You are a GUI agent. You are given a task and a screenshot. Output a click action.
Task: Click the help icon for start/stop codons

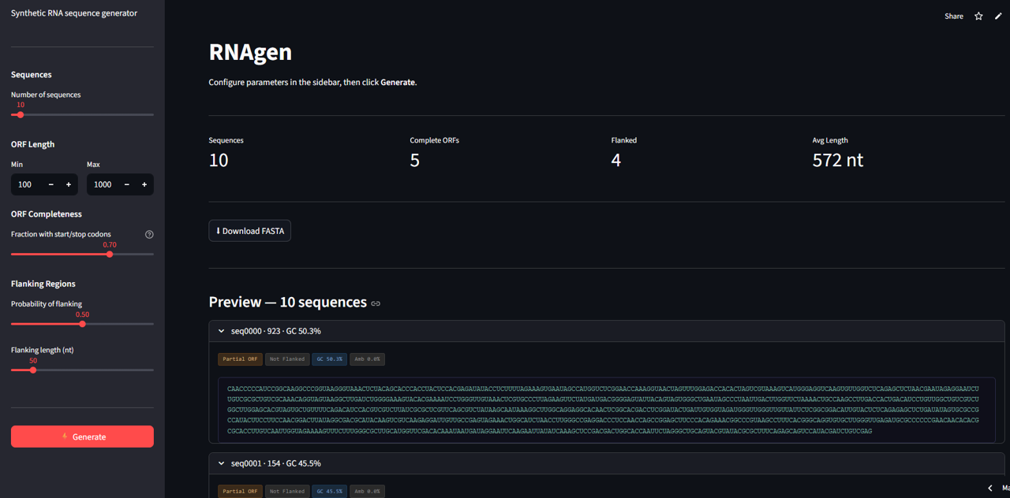[x=149, y=234]
